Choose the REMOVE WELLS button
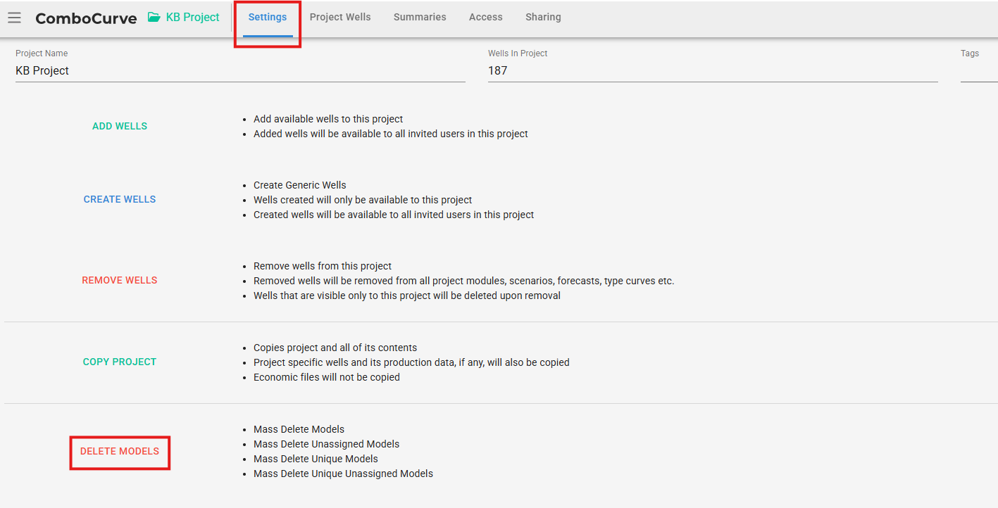998x508 pixels. [x=120, y=280]
